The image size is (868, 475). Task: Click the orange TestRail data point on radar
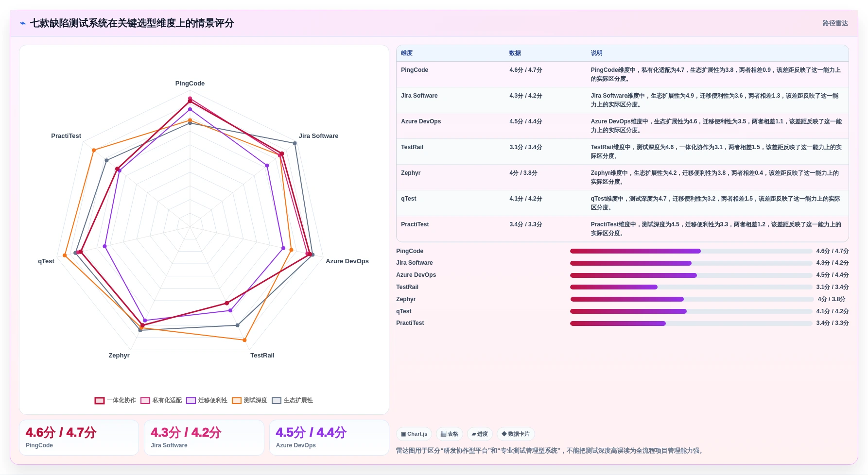coord(244,340)
